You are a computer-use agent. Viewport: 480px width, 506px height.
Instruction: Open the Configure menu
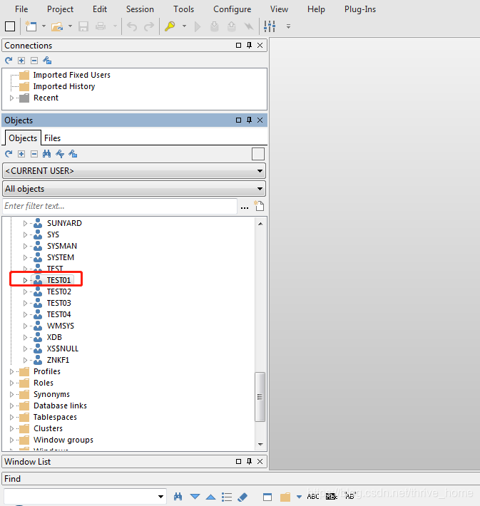233,9
